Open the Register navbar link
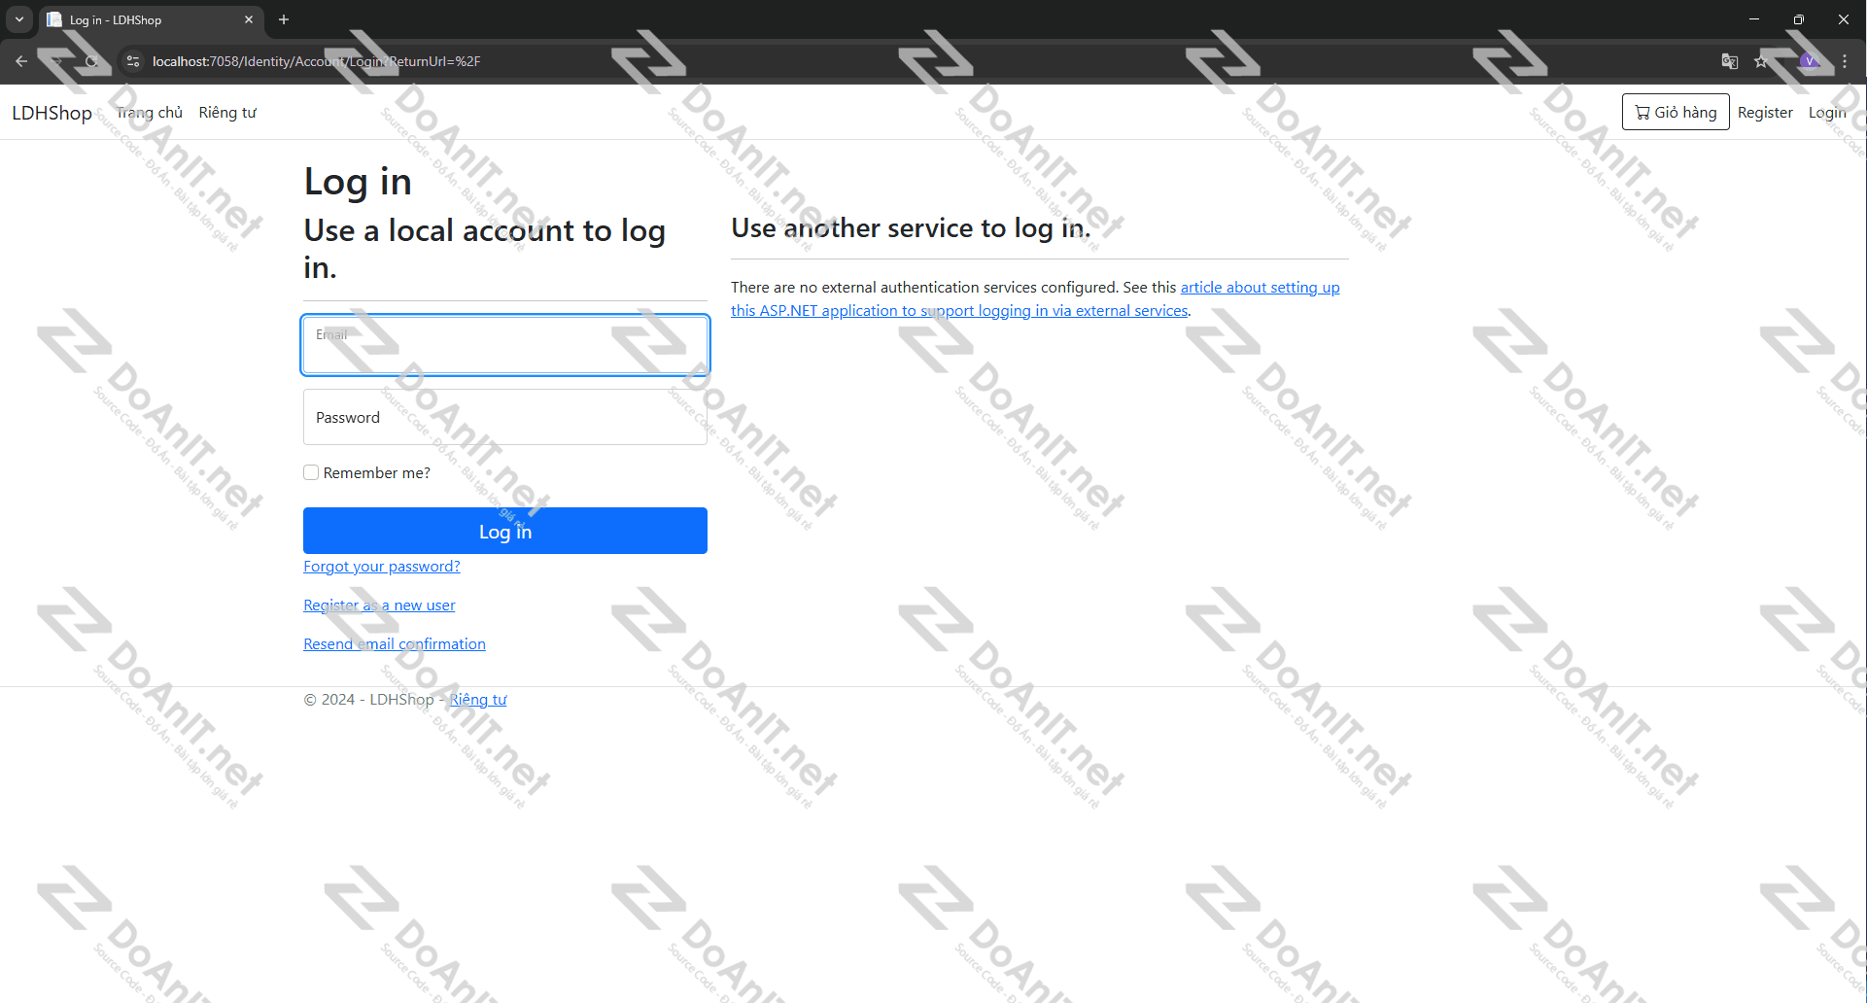The image size is (1867, 1003). pos(1765,113)
